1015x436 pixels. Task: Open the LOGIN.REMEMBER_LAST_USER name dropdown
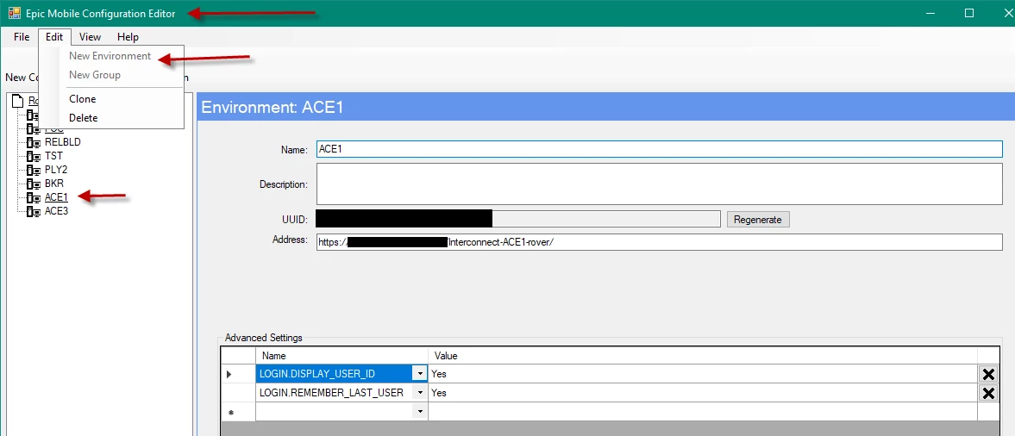[420, 393]
